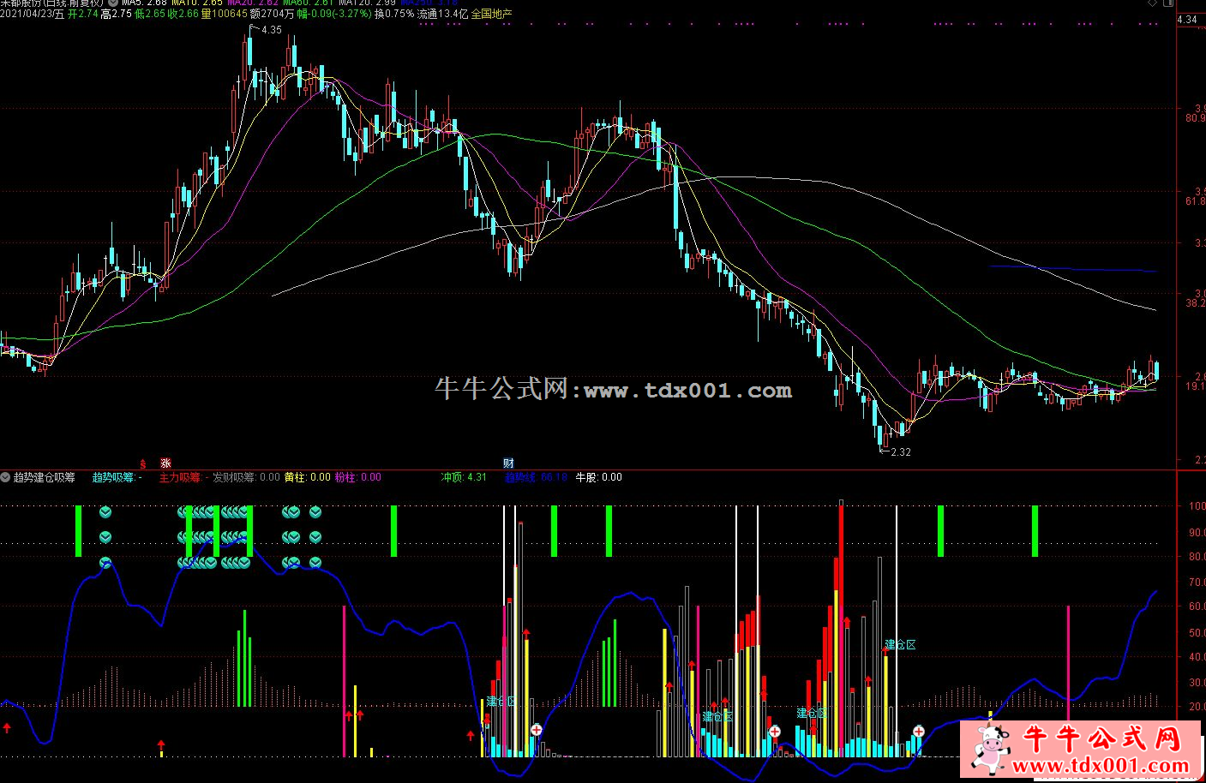Screen dimensions: 1206x783
Task: Click the 换0.75% turnover value
Action: click(x=394, y=14)
